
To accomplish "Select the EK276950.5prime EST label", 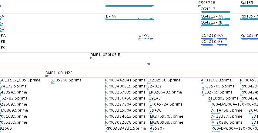I will pyautogui.click(x=166, y=116).
